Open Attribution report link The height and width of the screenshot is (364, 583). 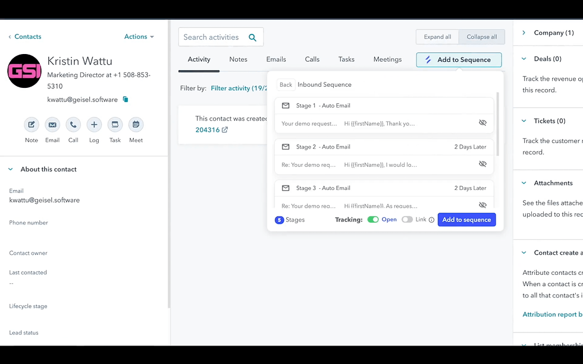[553, 314]
